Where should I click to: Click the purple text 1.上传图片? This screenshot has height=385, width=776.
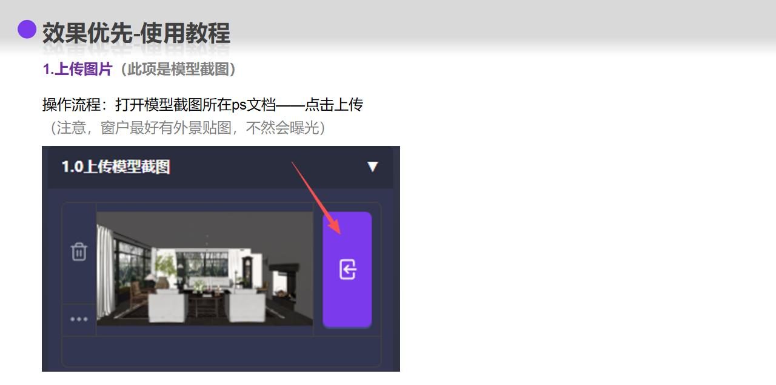pyautogui.click(x=78, y=69)
